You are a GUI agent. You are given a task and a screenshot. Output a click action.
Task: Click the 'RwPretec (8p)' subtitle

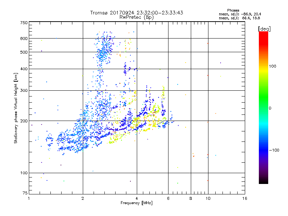(x=136, y=17)
